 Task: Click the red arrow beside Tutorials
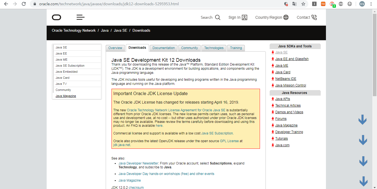pyautogui.click(x=273, y=139)
